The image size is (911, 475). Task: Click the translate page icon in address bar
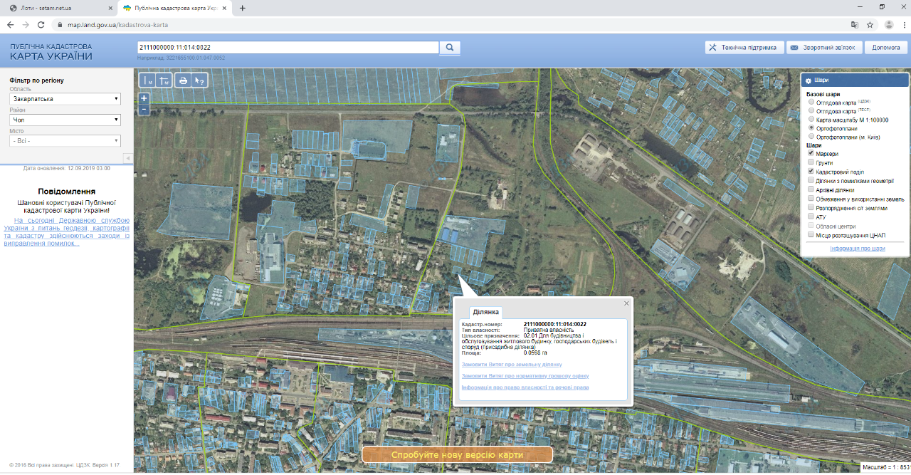[x=855, y=24]
